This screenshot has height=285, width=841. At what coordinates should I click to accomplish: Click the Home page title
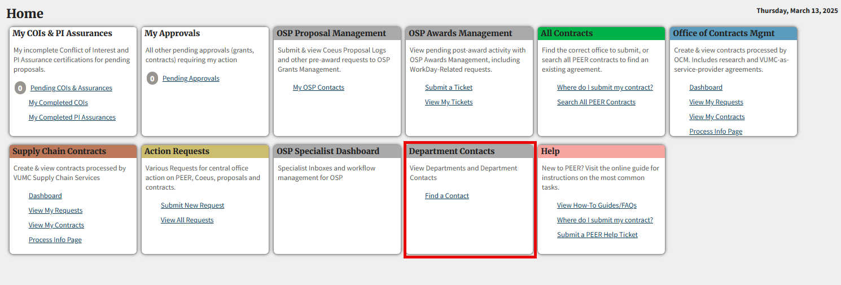(25, 14)
